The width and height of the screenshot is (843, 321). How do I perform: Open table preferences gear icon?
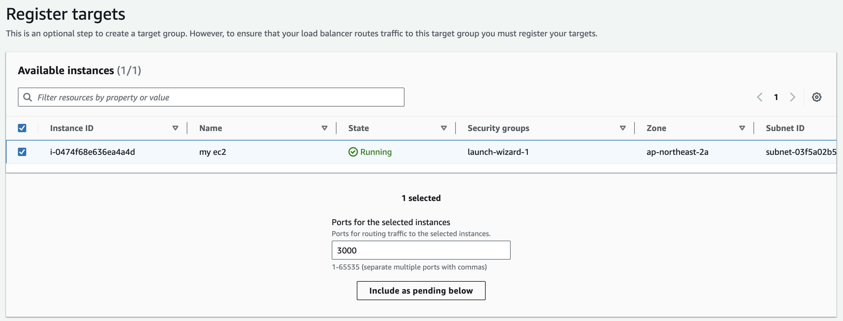click(816, 97)
